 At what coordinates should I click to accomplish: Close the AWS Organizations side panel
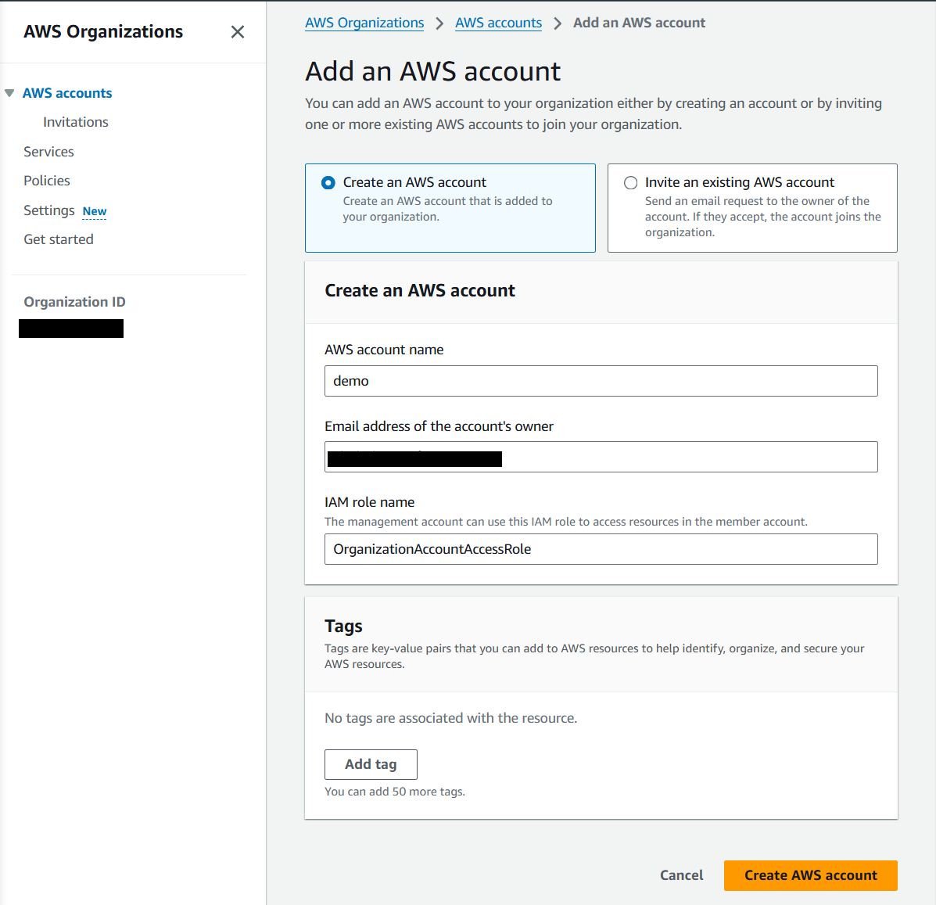(x=238, y=31)
